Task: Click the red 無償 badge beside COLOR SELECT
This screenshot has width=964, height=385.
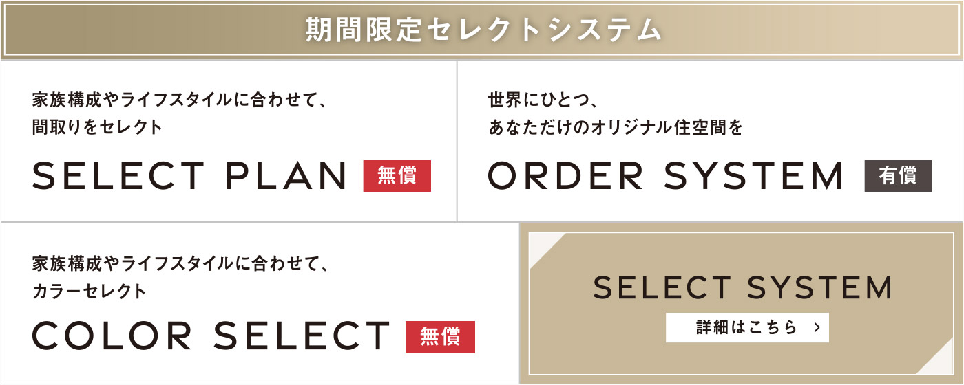Action: pos(441,337)
